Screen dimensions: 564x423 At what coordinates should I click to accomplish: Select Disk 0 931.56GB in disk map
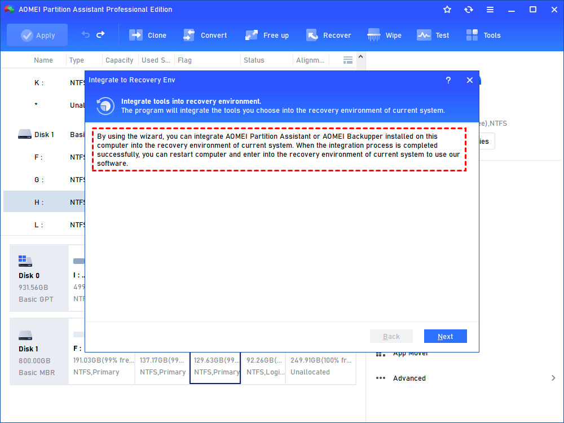pyautogui.click(x=39, y=278)
